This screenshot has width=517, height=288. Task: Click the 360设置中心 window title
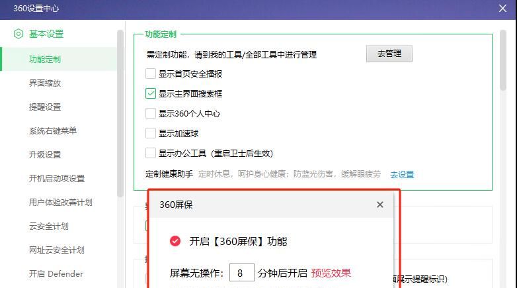click(36, 8)
